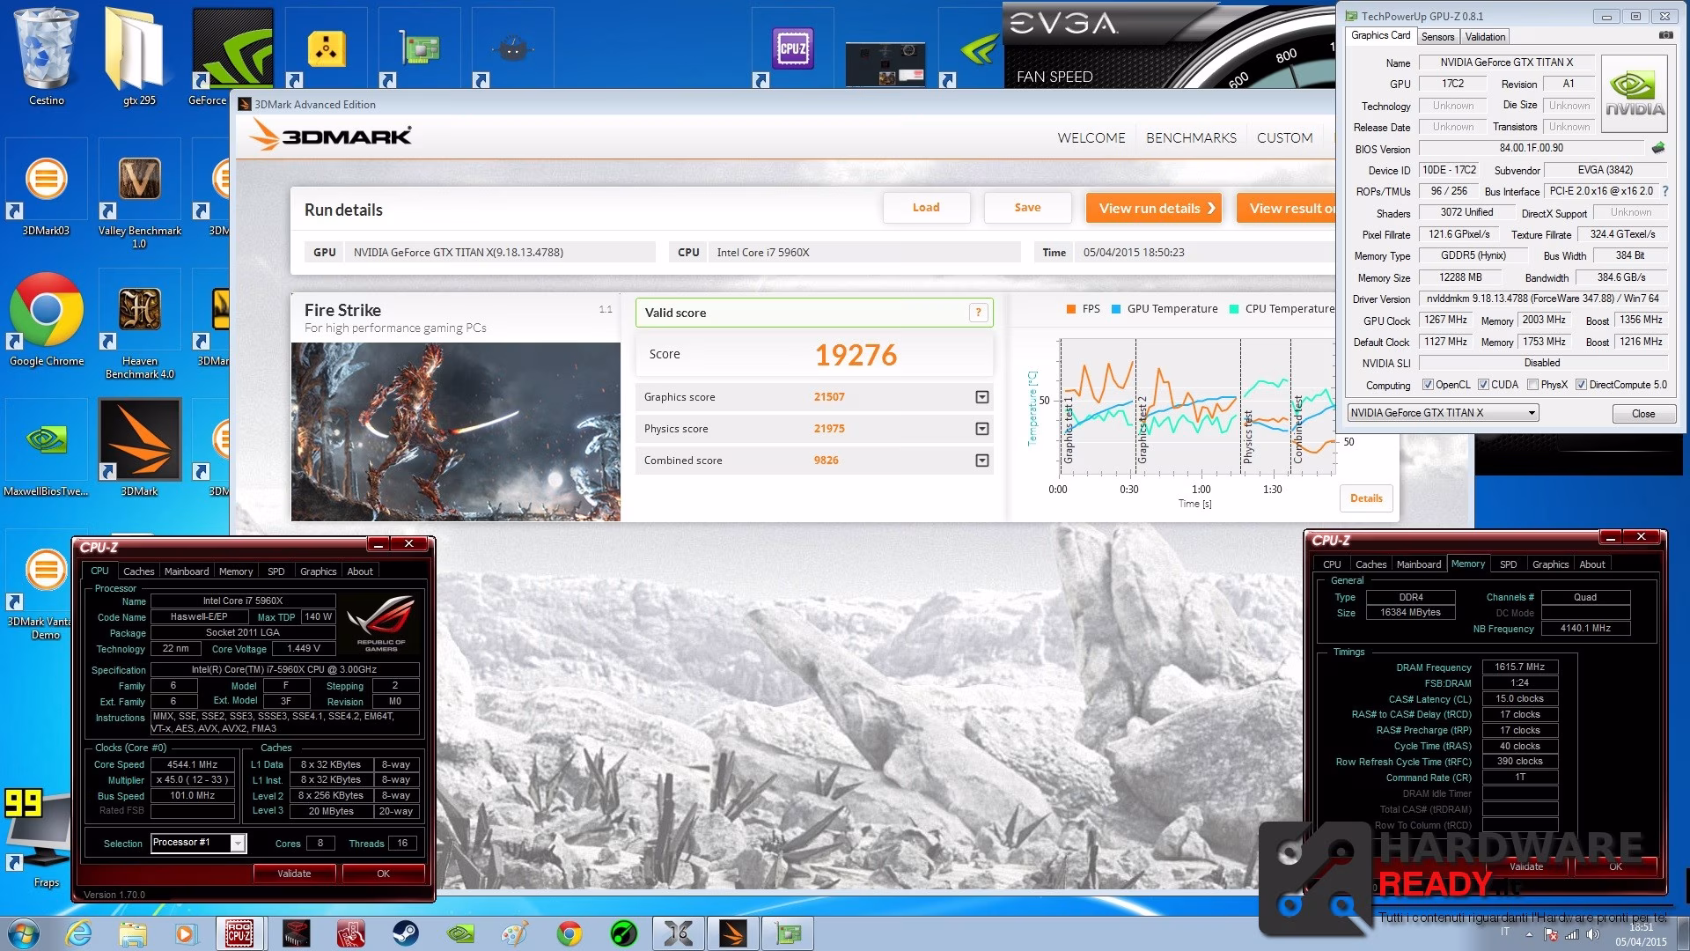Open the Windows Start menu
Image resolution: width=1690 pixels, height=951 pixels.
click(22, 933)
